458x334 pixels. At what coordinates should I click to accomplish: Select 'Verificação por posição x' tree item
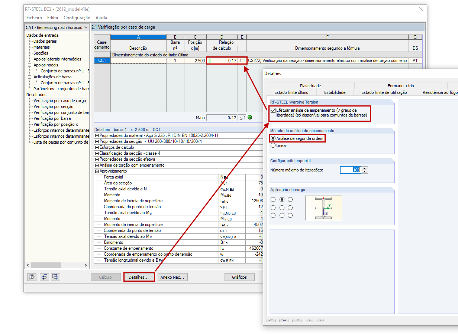pos(56,124)
